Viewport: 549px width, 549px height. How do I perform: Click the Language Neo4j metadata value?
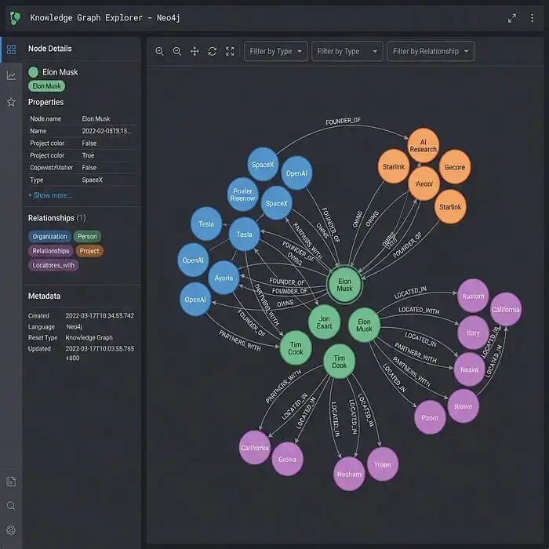(74, 327)
